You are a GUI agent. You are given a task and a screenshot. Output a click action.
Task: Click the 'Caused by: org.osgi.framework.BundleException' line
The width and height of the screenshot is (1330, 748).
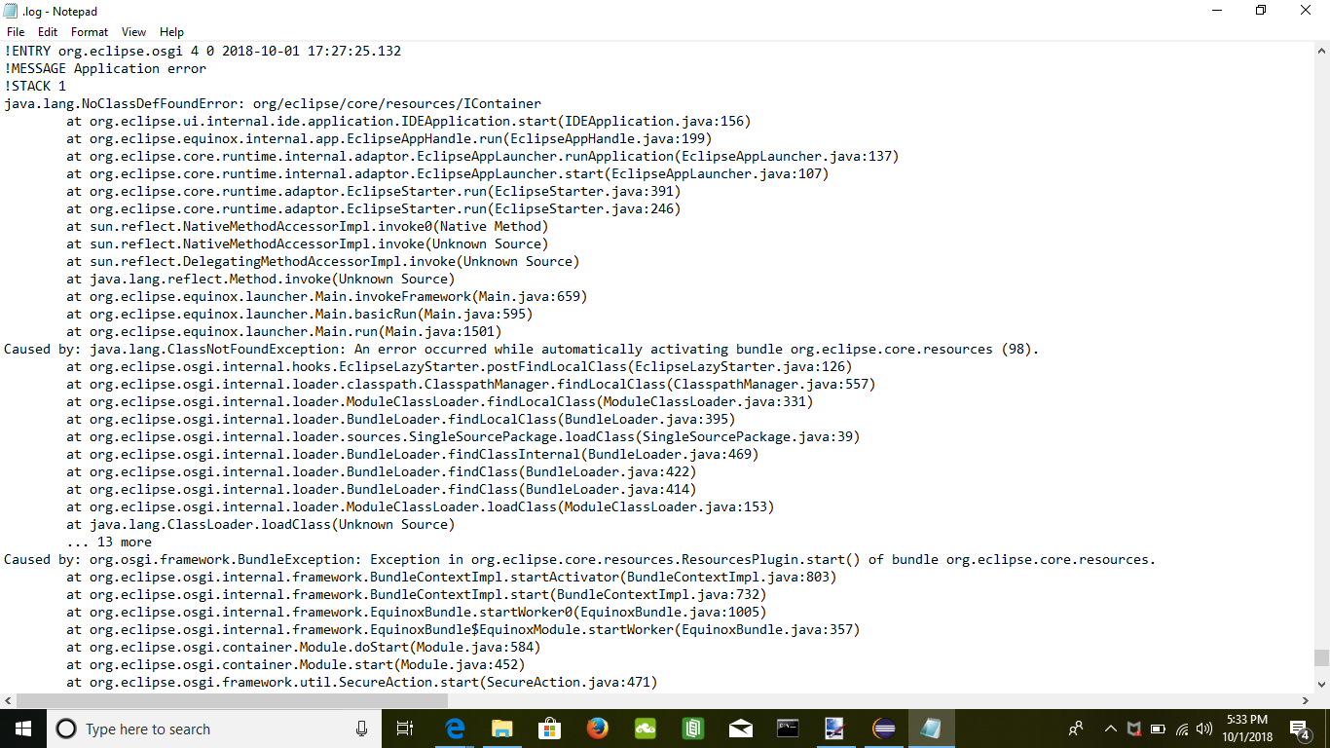pos(580,559)
